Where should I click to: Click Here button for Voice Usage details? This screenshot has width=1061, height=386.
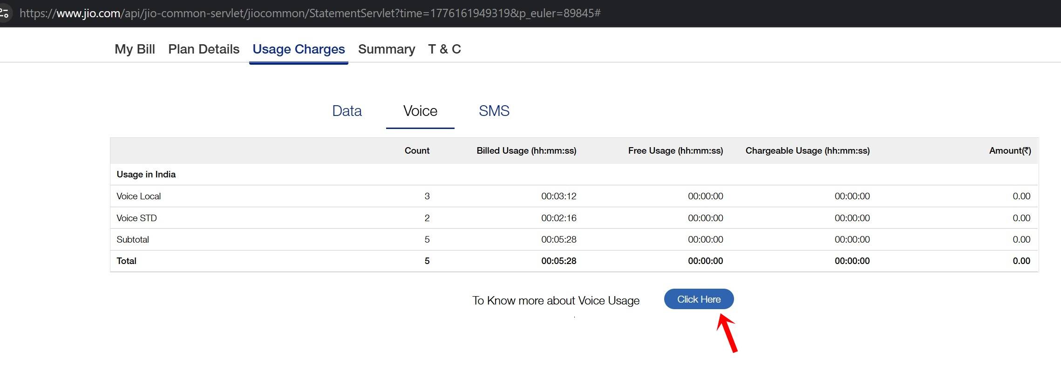pyautogui.click(x=699, y=299)
